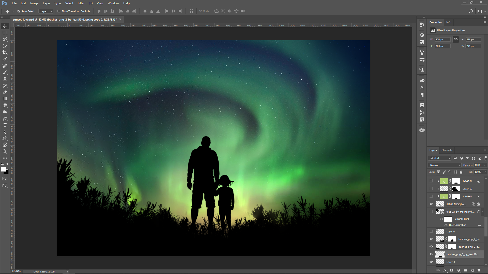Select the History Brush tool
Image resolution: width=488 pixels, height=274 pixels.
(5, 85)
